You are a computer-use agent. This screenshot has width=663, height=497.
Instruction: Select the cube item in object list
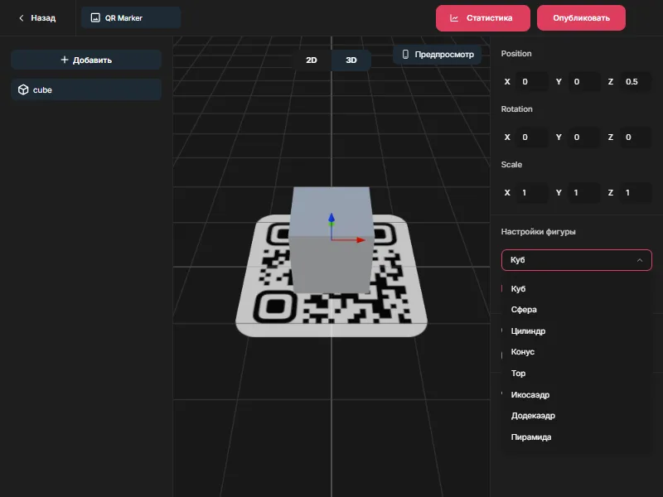coord(86,89)
